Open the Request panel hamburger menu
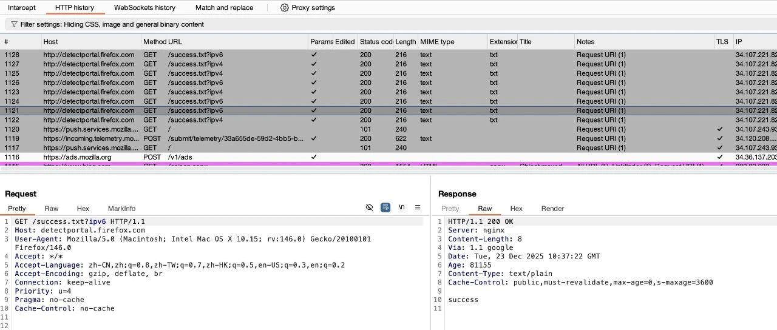 [x=418, y=207]
